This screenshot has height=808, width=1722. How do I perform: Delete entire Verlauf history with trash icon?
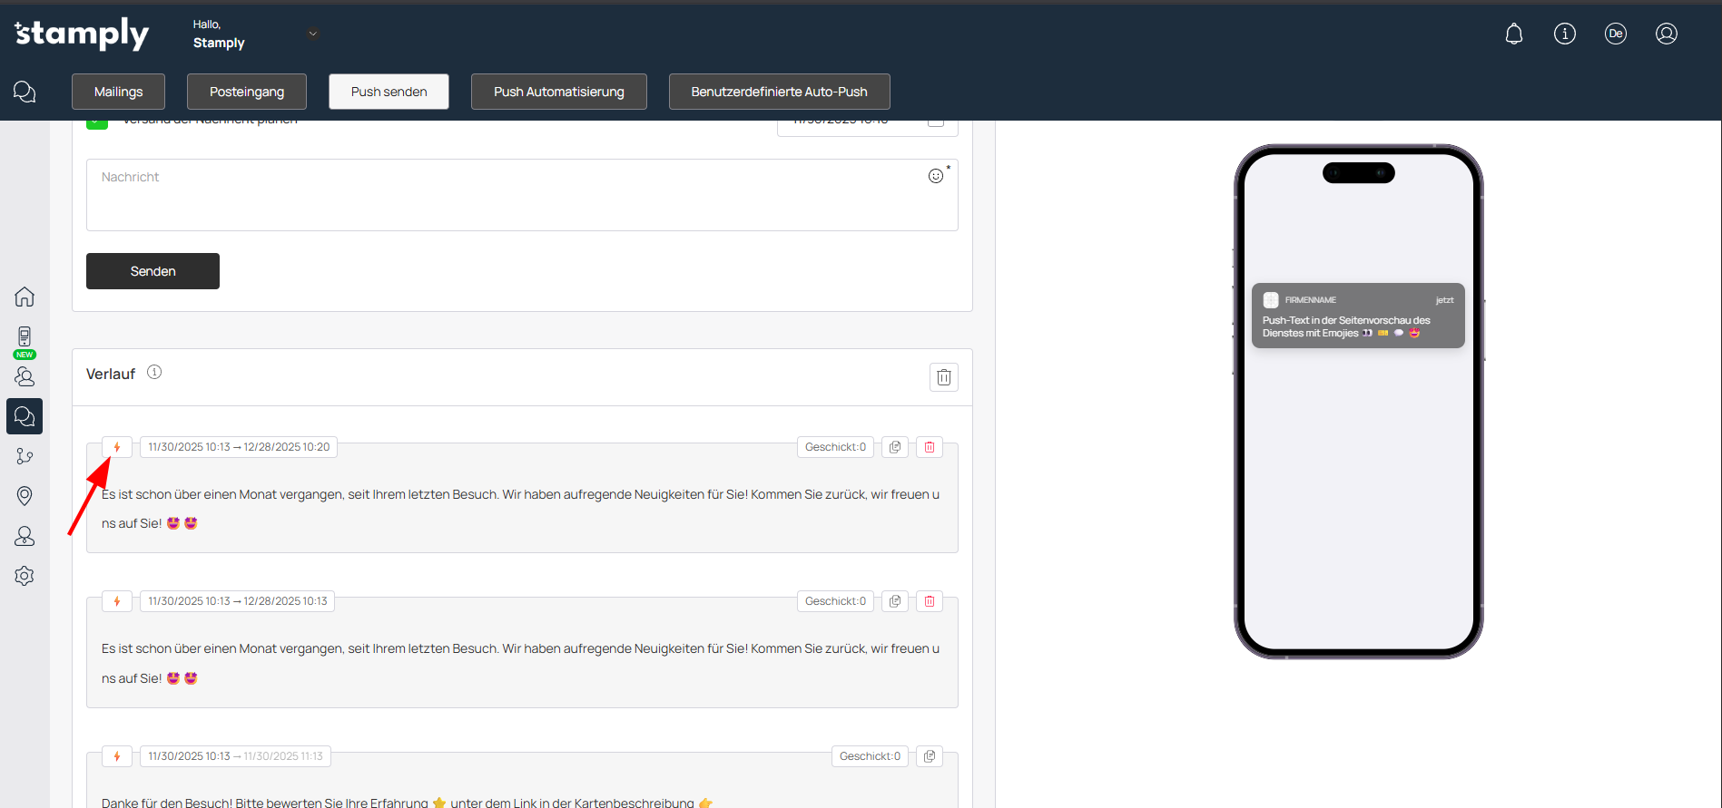(943, 377)
